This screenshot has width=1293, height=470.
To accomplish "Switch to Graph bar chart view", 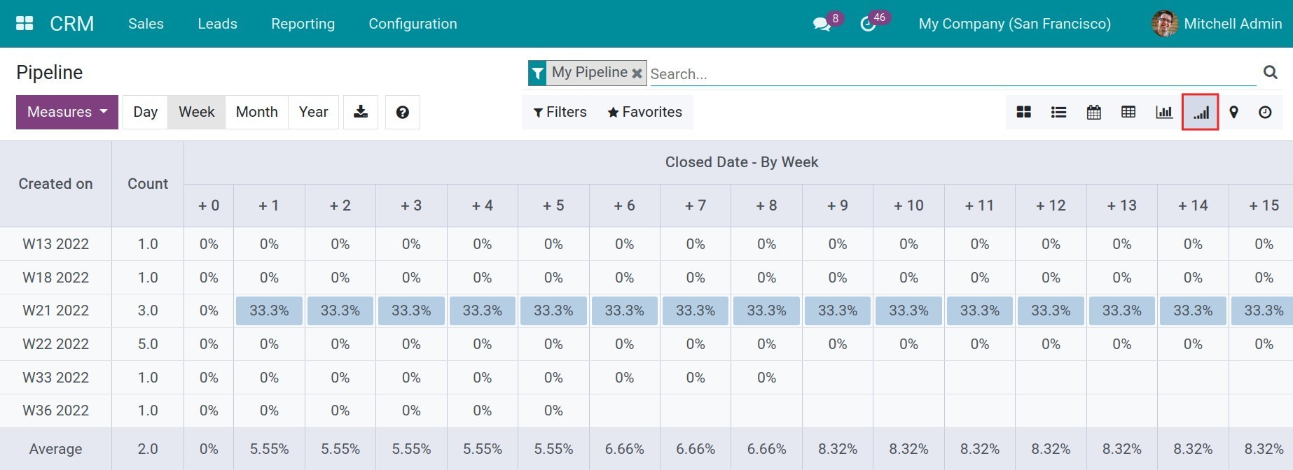I will coord(1163,112).
